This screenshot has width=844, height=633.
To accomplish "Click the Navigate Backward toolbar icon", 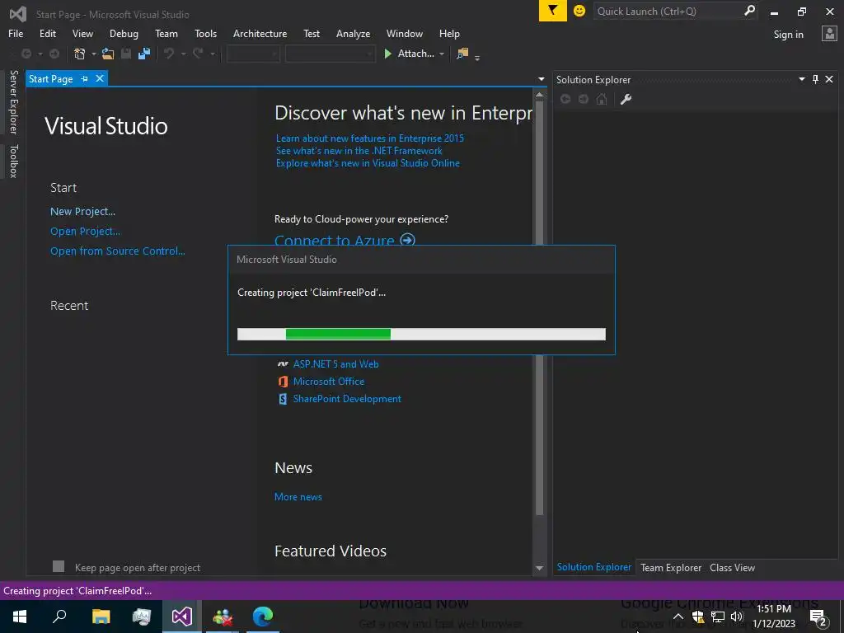I will point(26,54).
